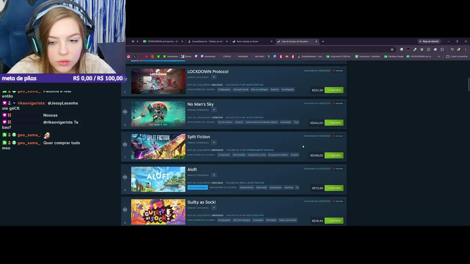Select the Multijogador tag on LOCKDOWN Protocol
The image size is (470, 264).
pos(224,90)
